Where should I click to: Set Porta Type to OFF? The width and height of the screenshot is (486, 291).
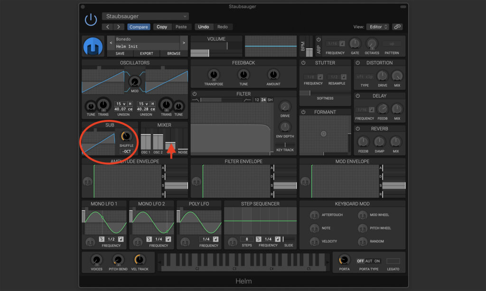[x=360, y=261]
